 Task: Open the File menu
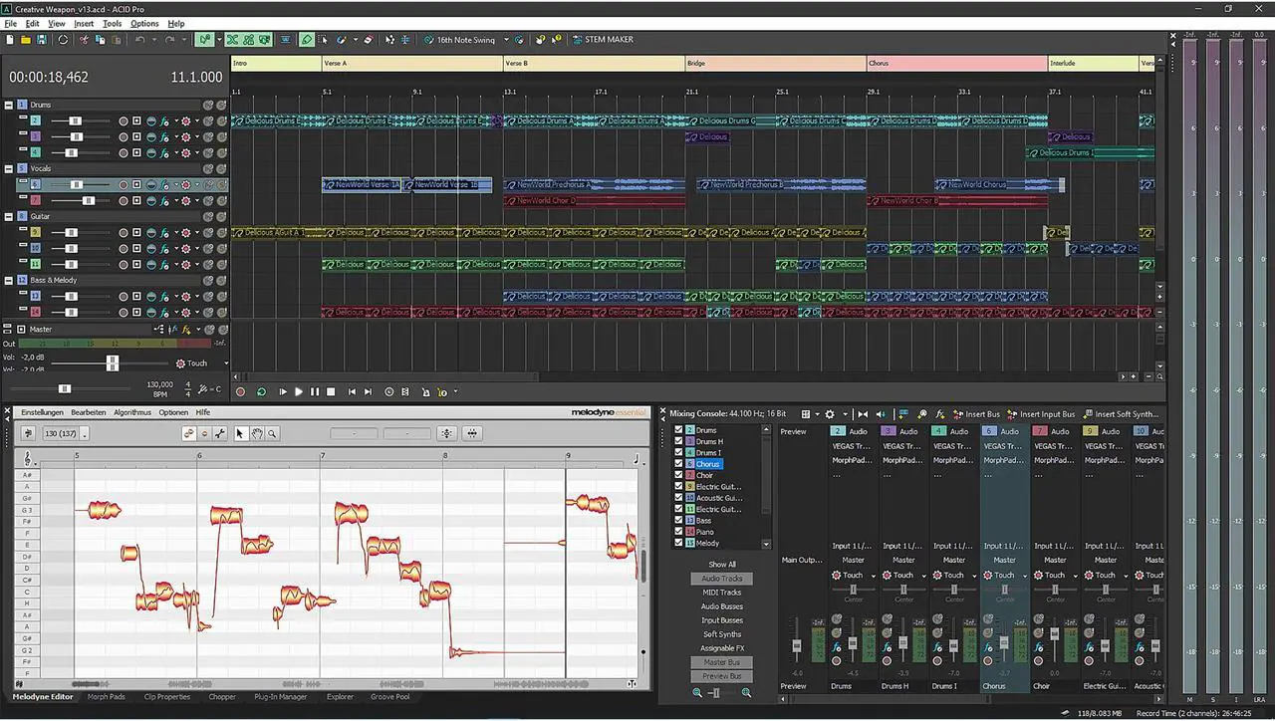click(x=11, y=23)
